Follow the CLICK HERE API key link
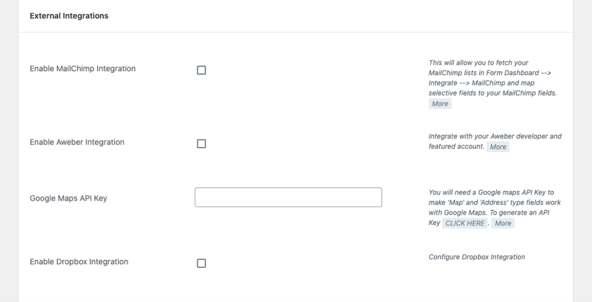Screen dimensions: 592x302 coord(465,223)
